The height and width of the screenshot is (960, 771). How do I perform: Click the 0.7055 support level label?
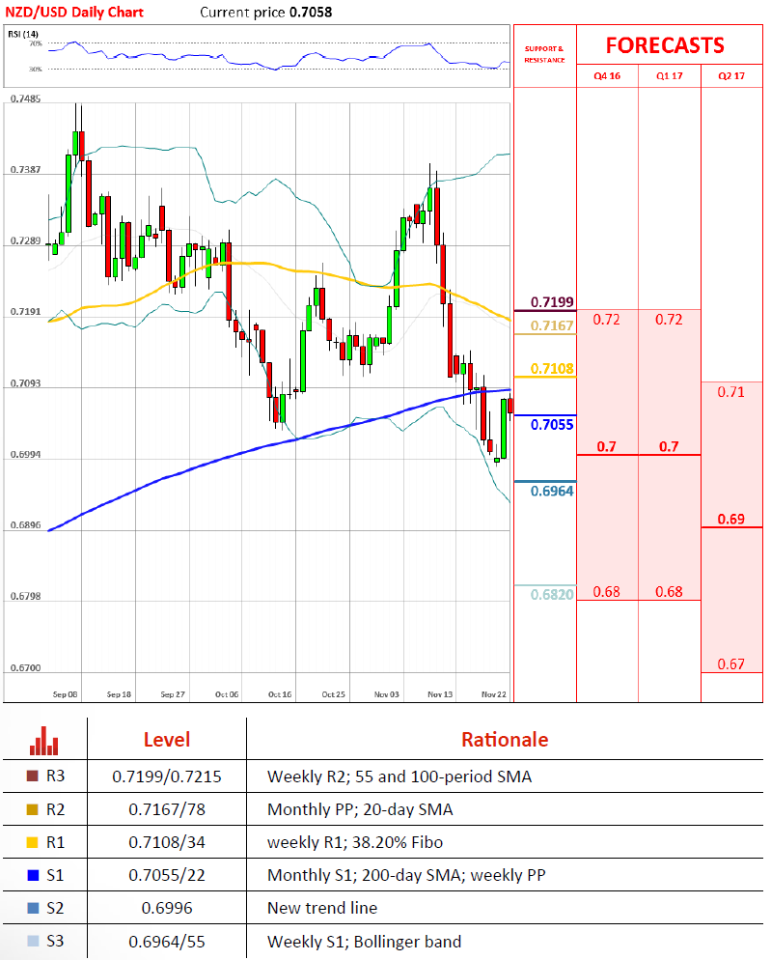(x=552, y=425)
